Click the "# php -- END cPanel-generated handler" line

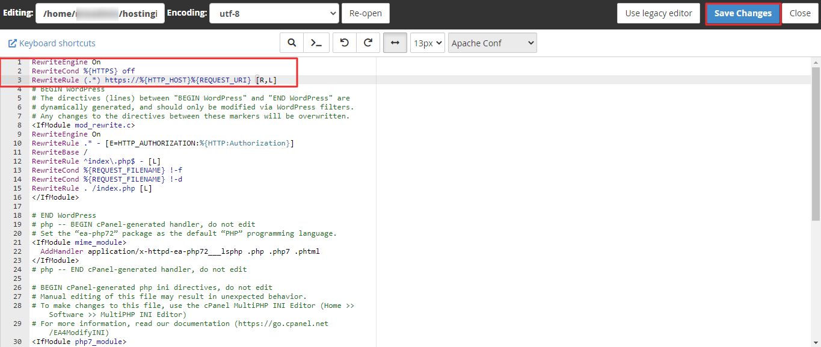coord(140,269)
